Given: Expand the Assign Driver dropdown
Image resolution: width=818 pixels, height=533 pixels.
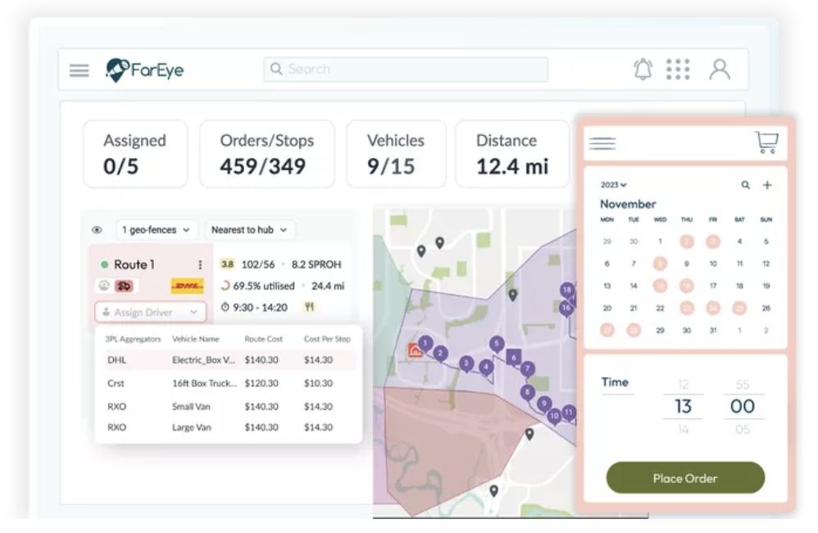Looking at the screenshot, I should tap(150, 312).
